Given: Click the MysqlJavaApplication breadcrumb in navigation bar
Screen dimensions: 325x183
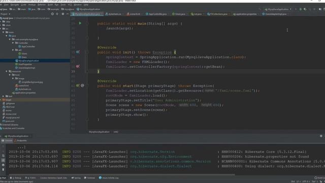Looking at the screenshot, I should click(88, 9).
